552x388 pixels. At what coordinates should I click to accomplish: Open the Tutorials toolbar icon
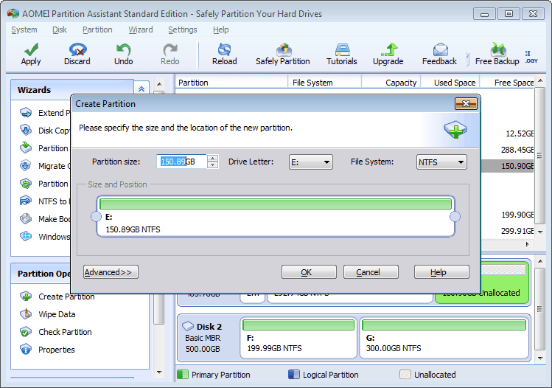point(342,49)
